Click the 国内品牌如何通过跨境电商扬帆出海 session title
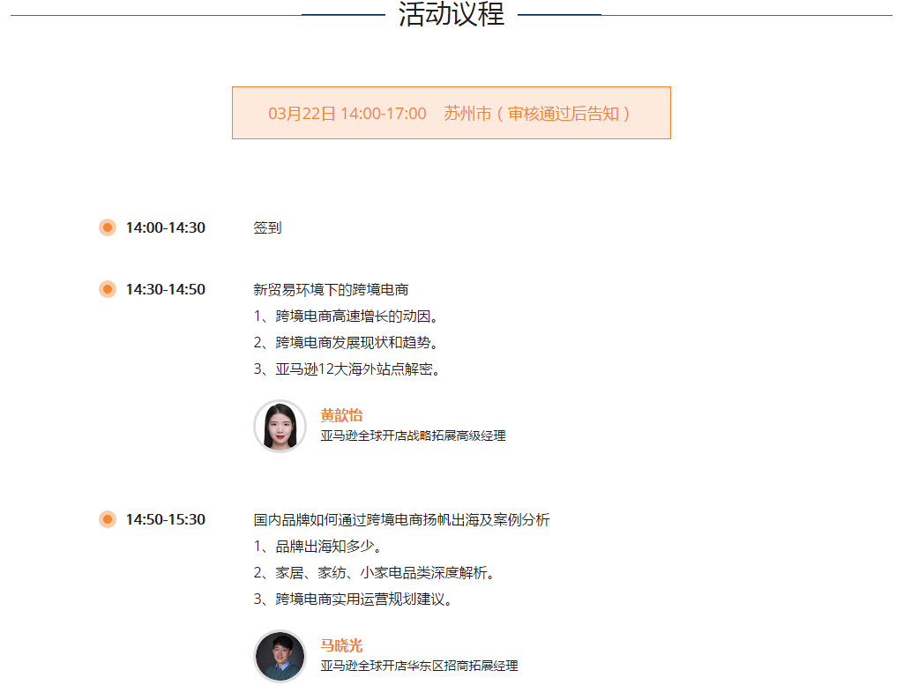The height and width of the screenshot is (700, 903). tap(401, 519)
